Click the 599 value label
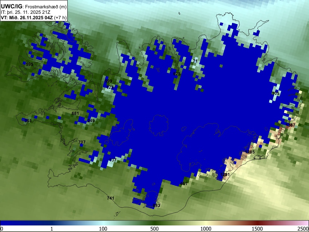The width and height of the screenshot is (309, 232). click(x=108, y=81)
